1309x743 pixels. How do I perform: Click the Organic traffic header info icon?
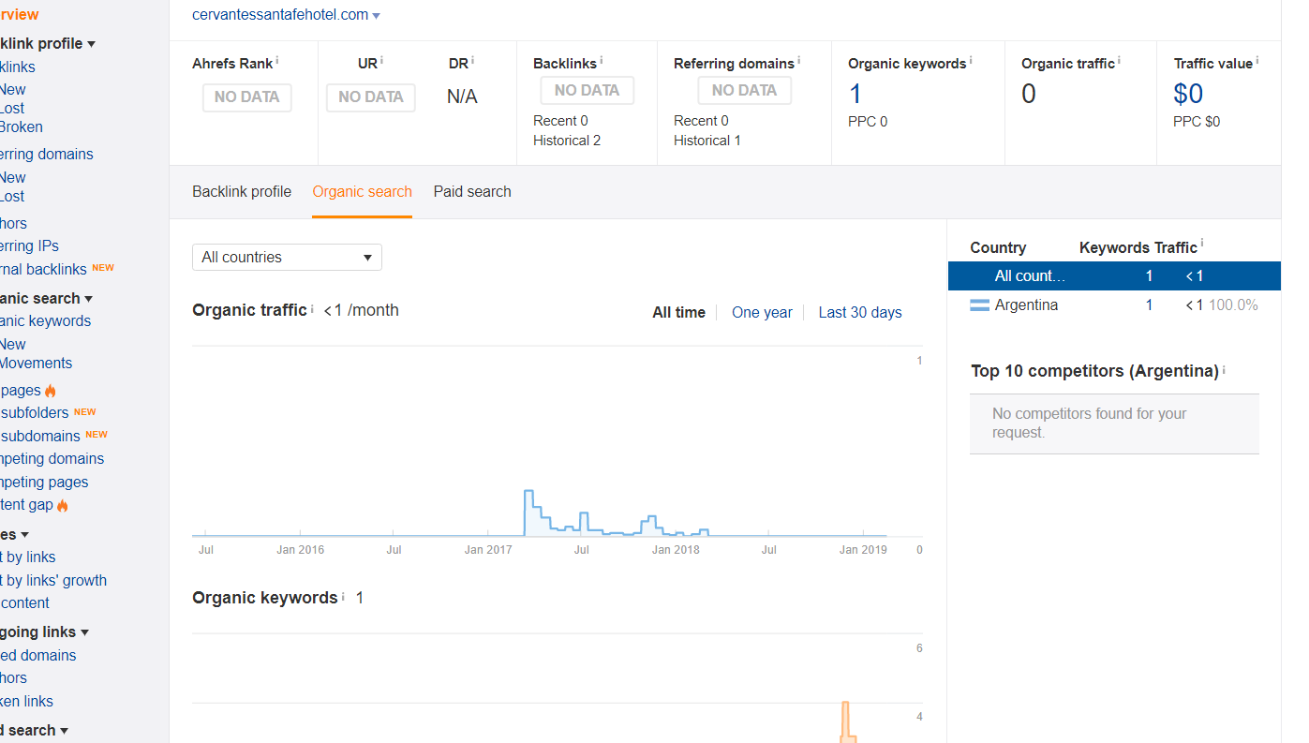1119,60
